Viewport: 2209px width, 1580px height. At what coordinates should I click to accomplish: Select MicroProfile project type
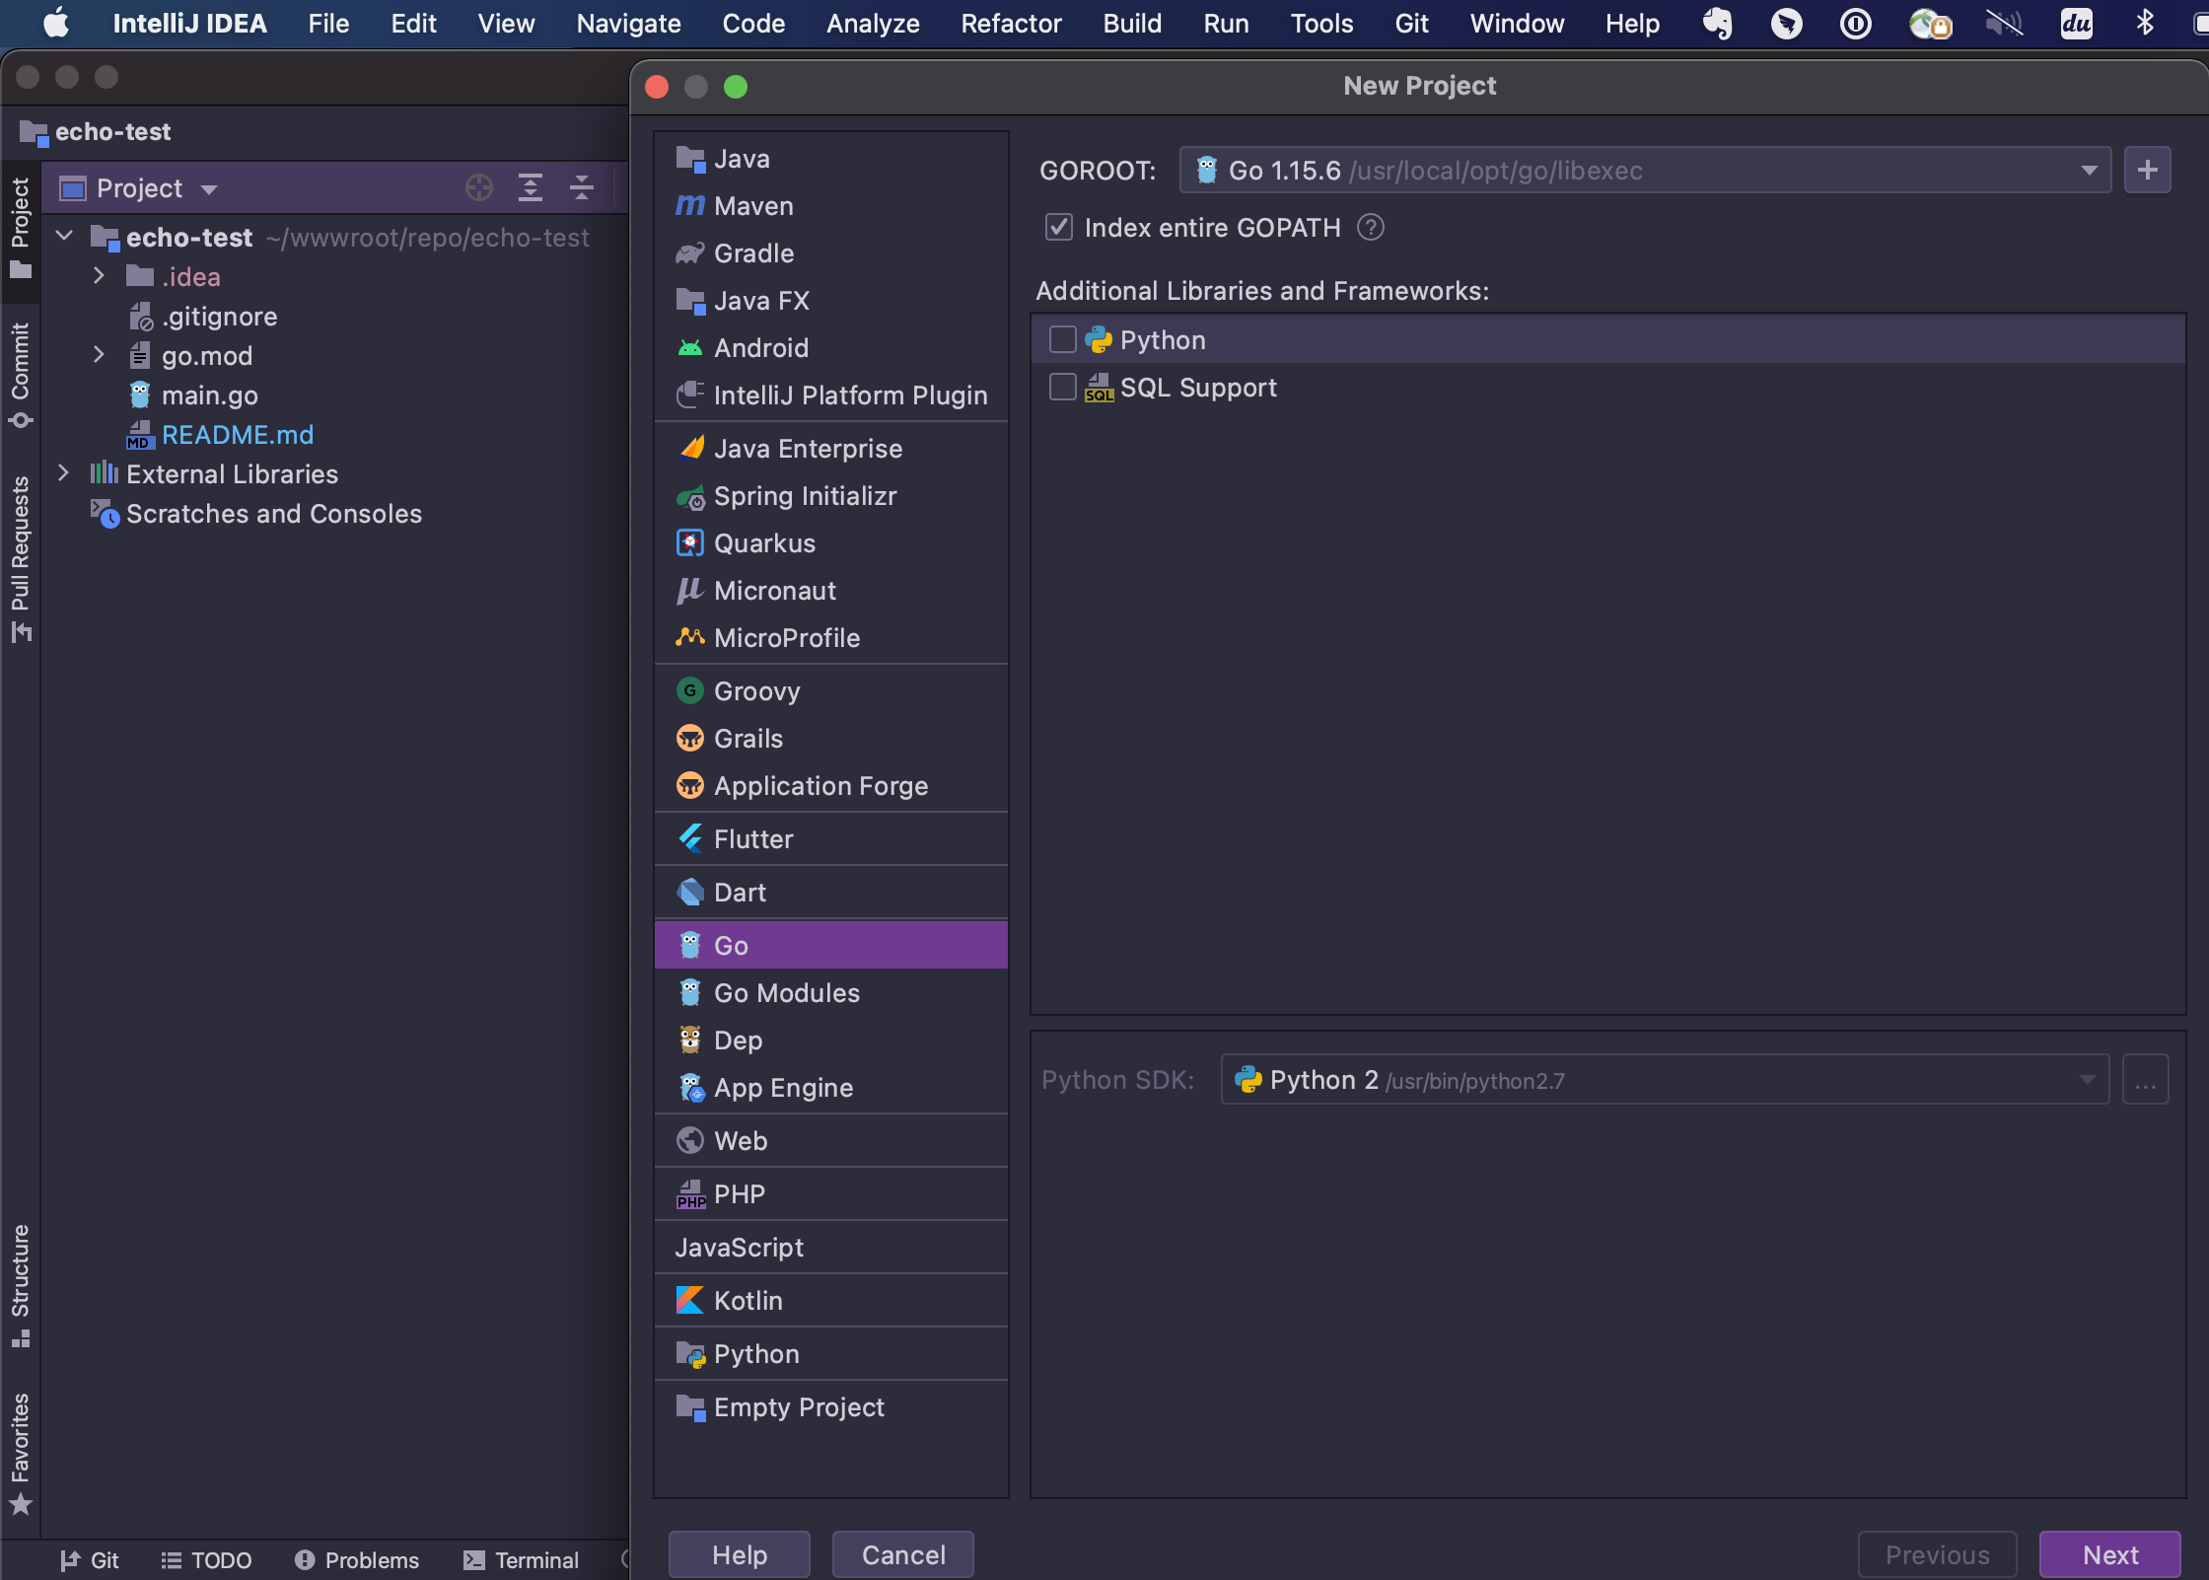[830, 638]
